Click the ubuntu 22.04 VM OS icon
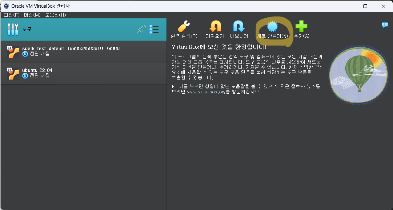Image resolution: width=393 pixels, height=210 pixels. pyautogui.click(x=13, y=74)
